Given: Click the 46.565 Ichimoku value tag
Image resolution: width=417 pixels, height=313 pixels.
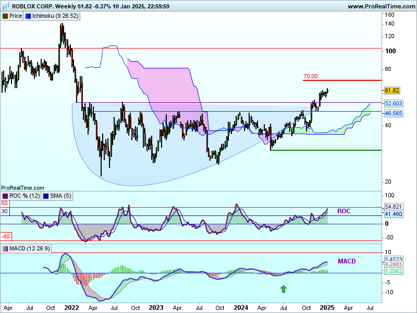Looking at the screenshot, I should [393, 113].
